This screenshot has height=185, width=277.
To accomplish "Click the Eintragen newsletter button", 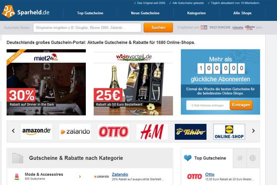I will (241, 105).
